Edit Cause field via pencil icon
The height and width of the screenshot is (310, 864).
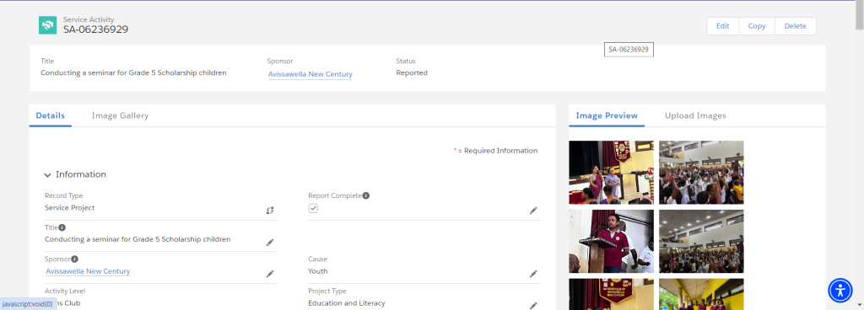pos(533,274)
